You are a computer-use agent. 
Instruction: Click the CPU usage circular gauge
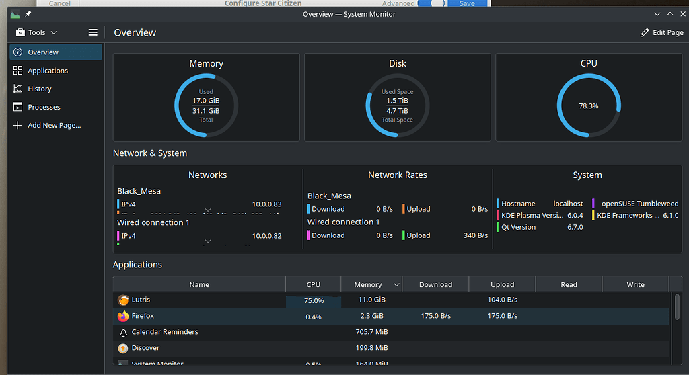coord(588,106)
